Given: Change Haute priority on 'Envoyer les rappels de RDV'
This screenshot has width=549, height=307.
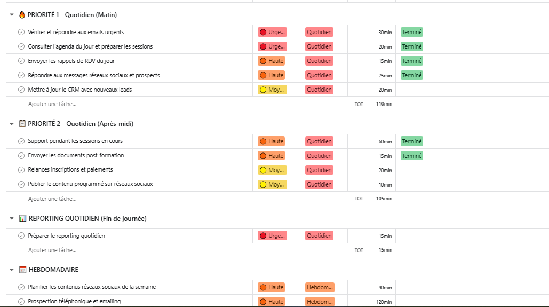Looking at the screenshot, I should click(x=272, y=61).
